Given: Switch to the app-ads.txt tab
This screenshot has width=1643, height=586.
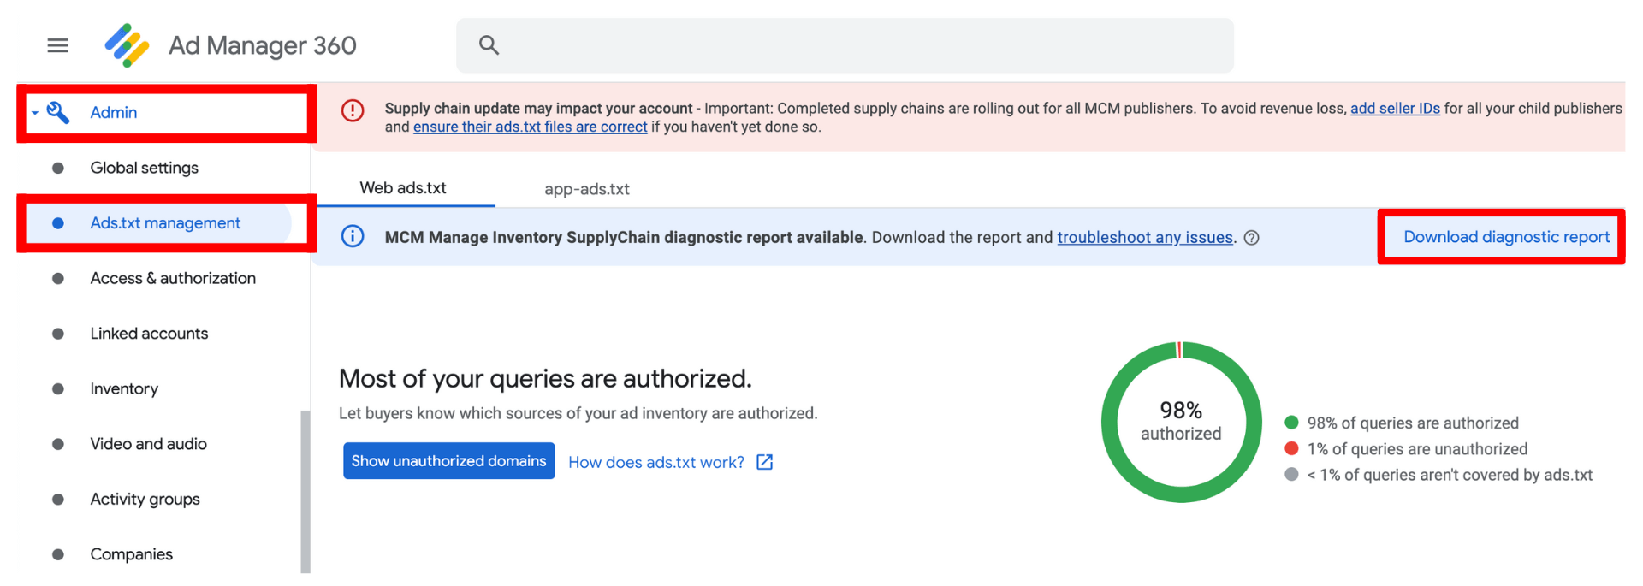Looking at the screenshot, I should click(586, 189).
